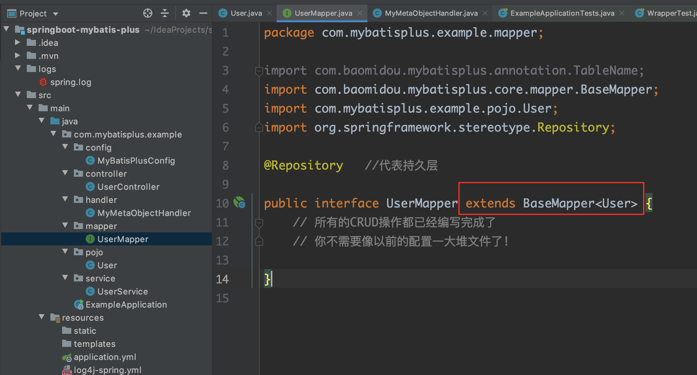Click the User.java tab class icon
Screen dimensions: 697x375
223,13
